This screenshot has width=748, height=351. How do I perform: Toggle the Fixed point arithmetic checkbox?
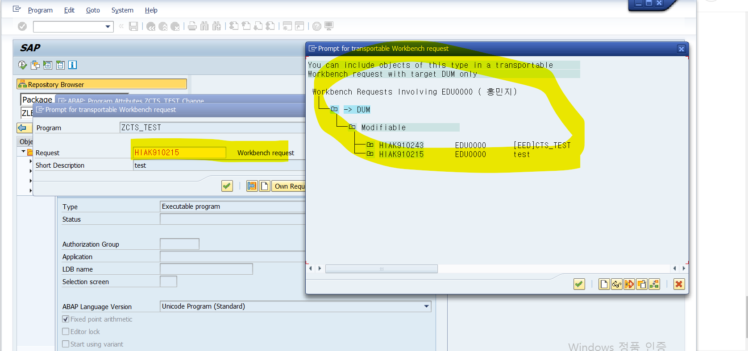coord(66,319)
